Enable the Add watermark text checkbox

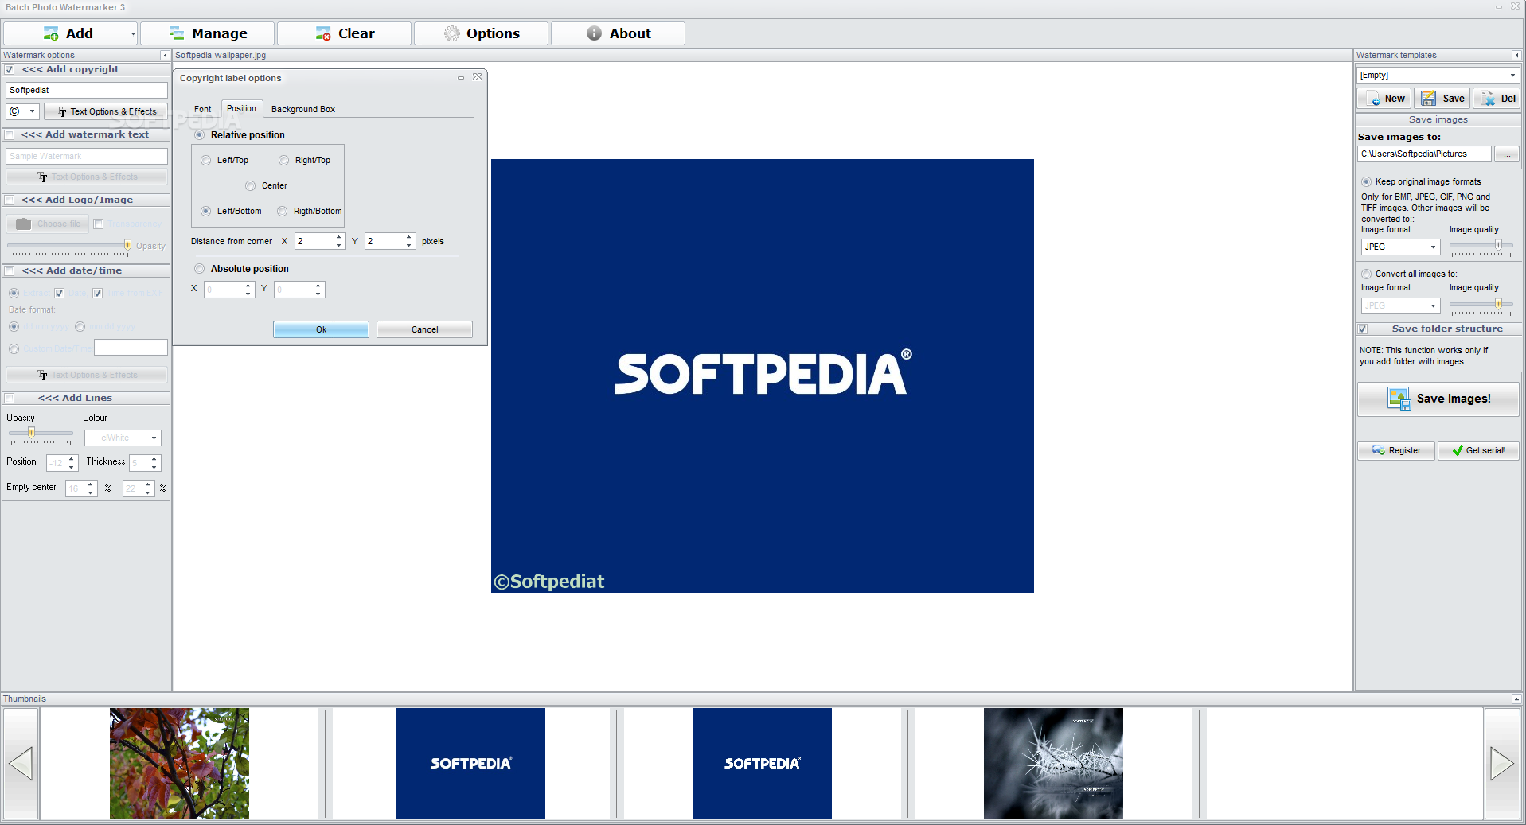click(x=10, y=135)
